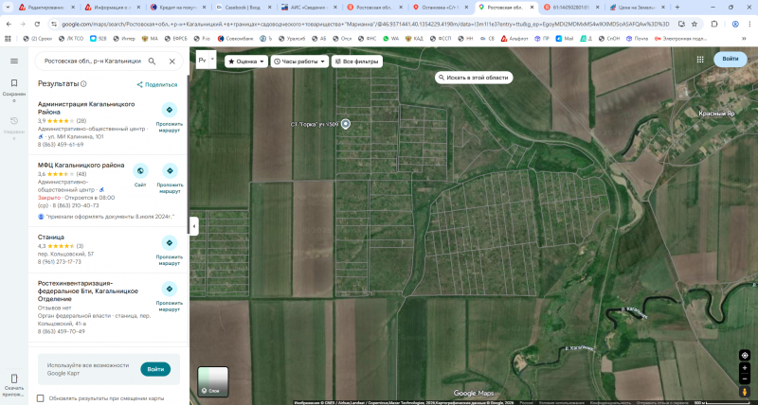Open the Google apps grid icon
Viewport: 758px width, 405px height.
pyautogui.click(x=700, y=59)
